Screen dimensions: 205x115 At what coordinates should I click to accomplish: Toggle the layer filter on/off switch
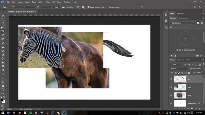(203, 64)
